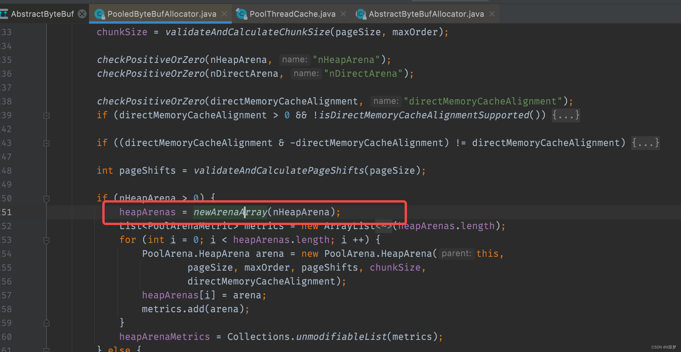Screen dimensions: 681x352
Task: Select the PooledByteBufAllocator.java tab
Action: pos(162,14)
